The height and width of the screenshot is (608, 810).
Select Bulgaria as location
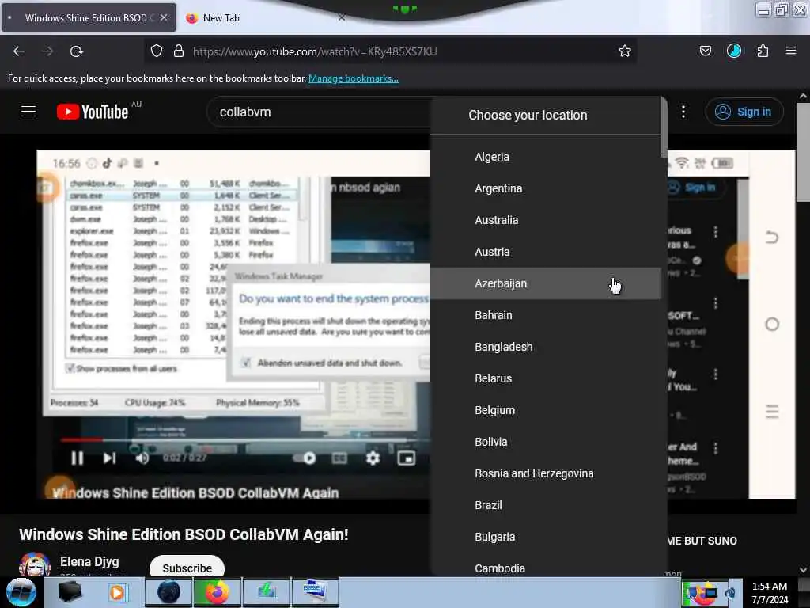coord(546,537)
